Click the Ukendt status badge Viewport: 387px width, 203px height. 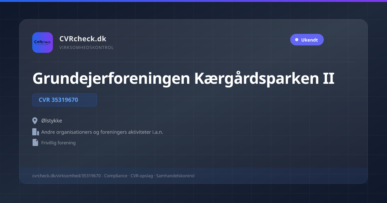coord(307,40)
